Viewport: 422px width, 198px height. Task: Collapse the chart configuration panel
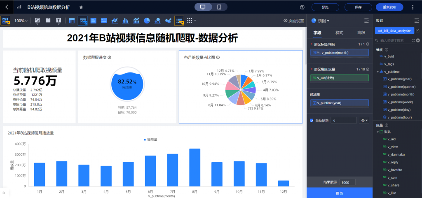point(366,21)
